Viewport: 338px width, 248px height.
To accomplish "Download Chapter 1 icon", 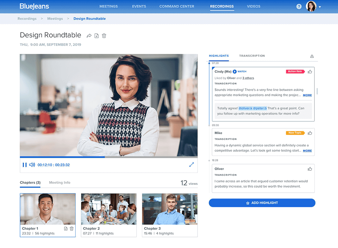I will 66,229.
